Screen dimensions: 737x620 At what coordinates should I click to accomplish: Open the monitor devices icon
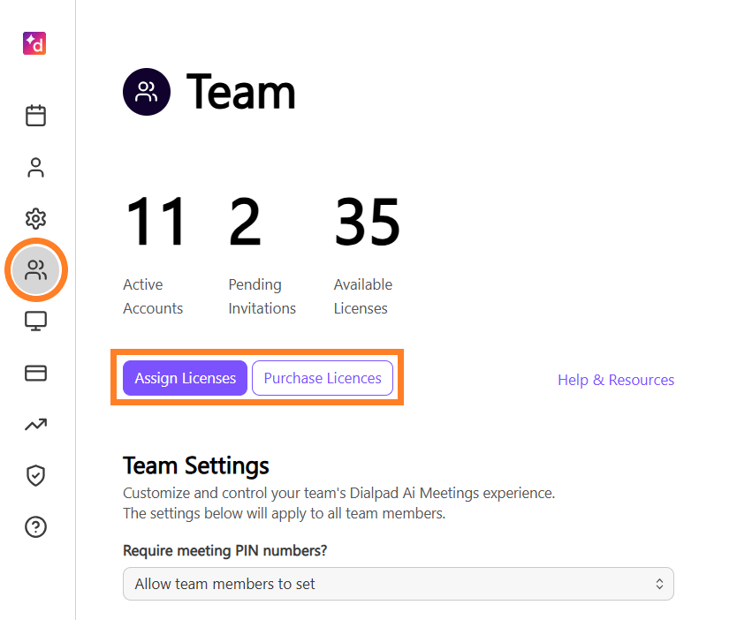[x=35, y=321]
